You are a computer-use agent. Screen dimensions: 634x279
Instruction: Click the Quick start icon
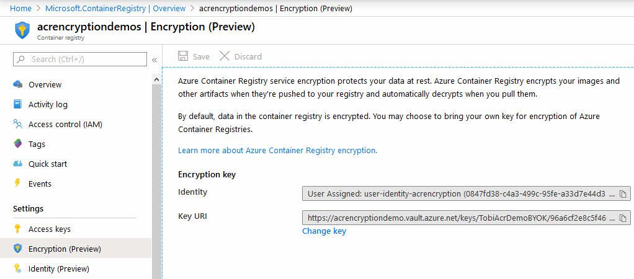click(17, 163)
